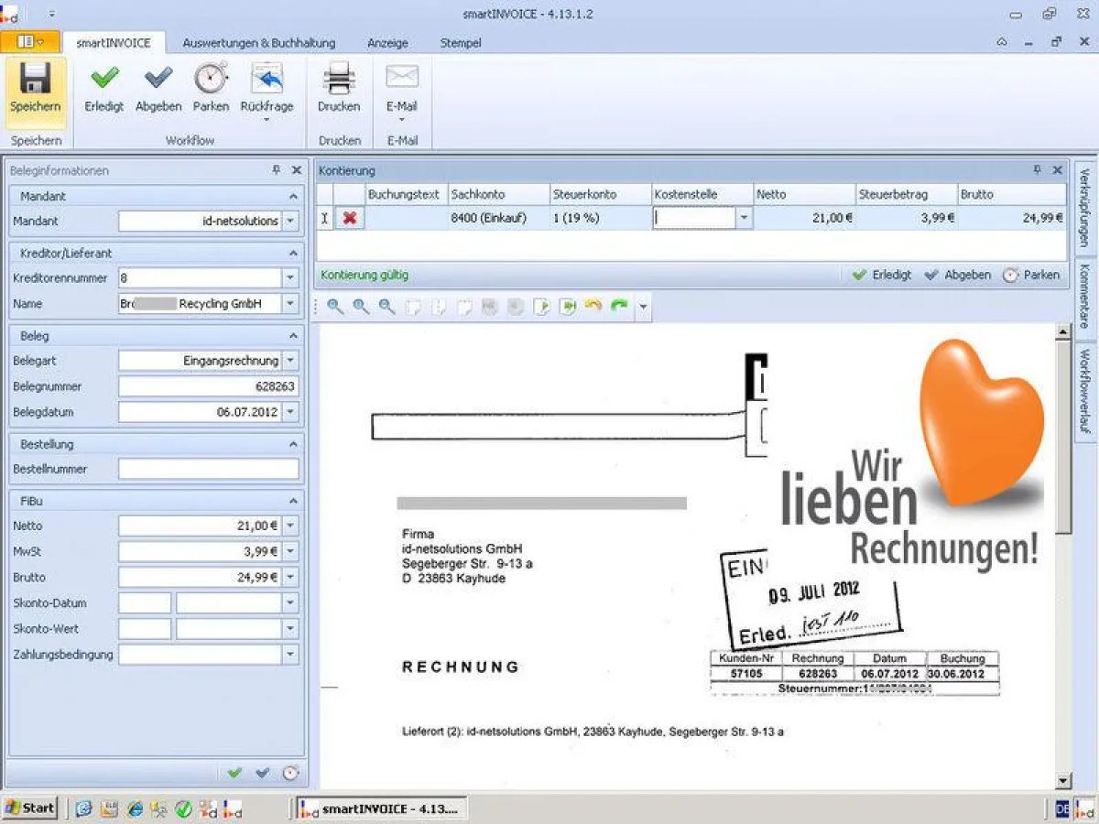Image resolution: width=1099 pixels, height=824 pixels.
Task: Open the Stempel ribbon tab
Action: [x=460, y=43]
